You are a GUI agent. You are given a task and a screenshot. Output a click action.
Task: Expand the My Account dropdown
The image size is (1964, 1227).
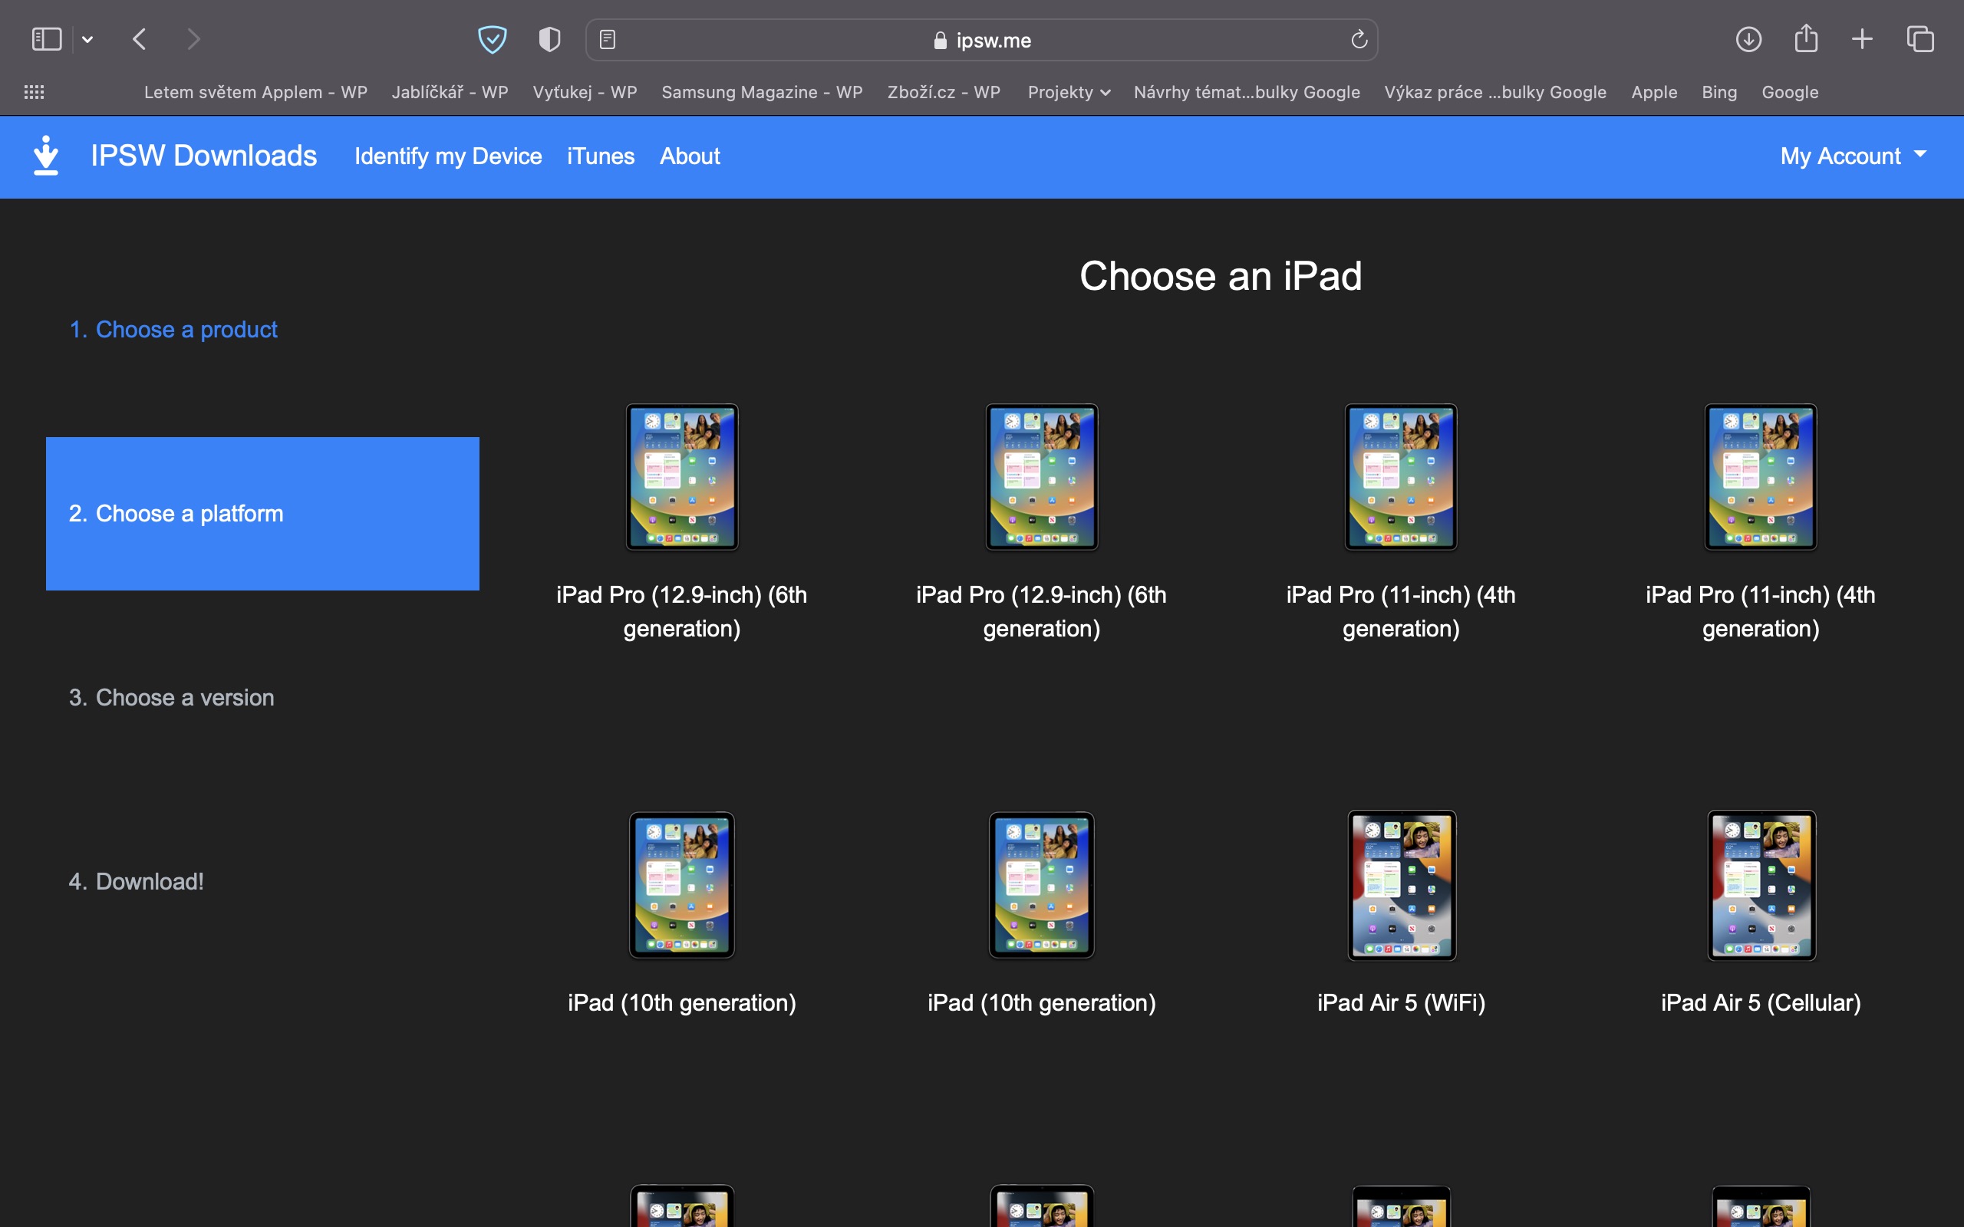[1853, 156]
